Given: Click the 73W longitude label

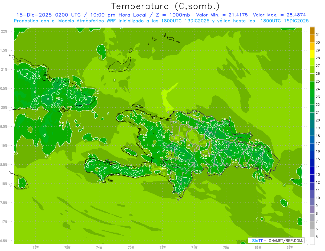Looking at the screenshot, I should pos(131,247).
